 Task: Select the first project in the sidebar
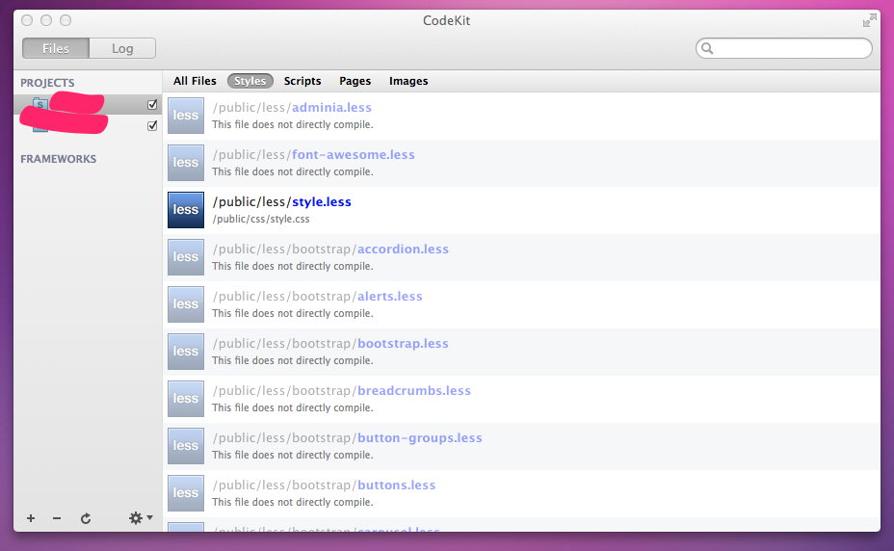click(x=88, y=104)
